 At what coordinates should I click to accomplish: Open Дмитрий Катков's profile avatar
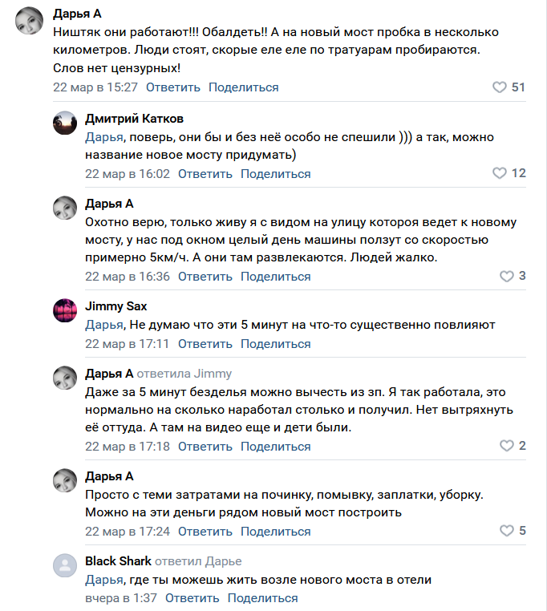tap(64, 123)
